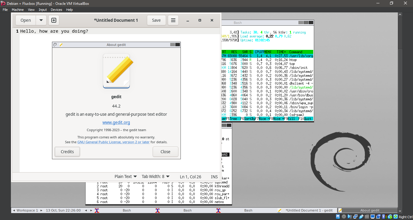Click the shared folders icon in status bar

tap(367, 217)
